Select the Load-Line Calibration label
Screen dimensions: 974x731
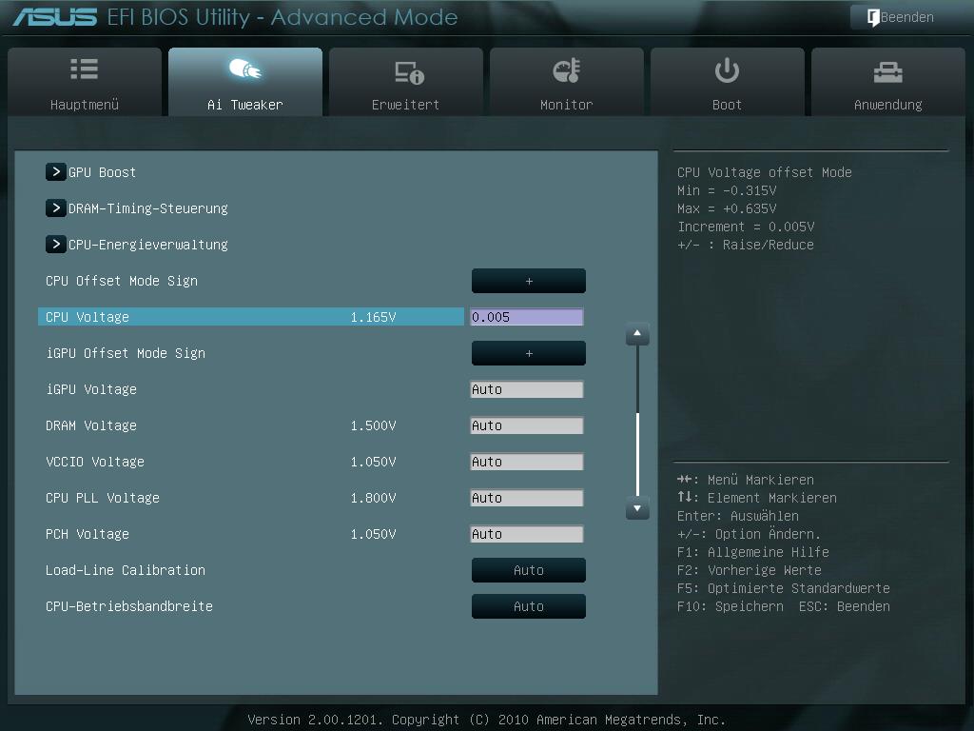(126, 570)
